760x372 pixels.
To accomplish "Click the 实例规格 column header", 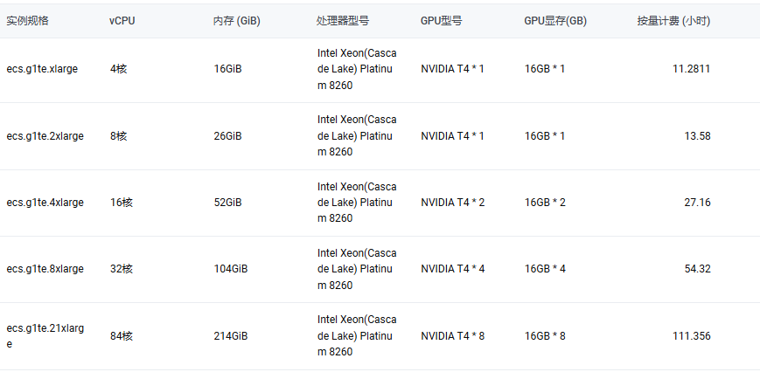I will (x=27, y=21).
